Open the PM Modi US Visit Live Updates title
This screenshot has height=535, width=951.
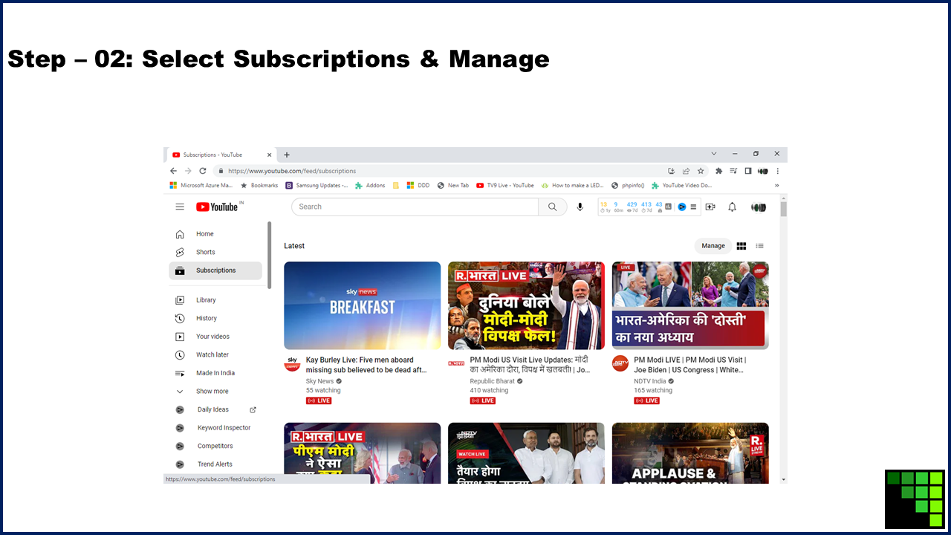click(x=530, y=365)
